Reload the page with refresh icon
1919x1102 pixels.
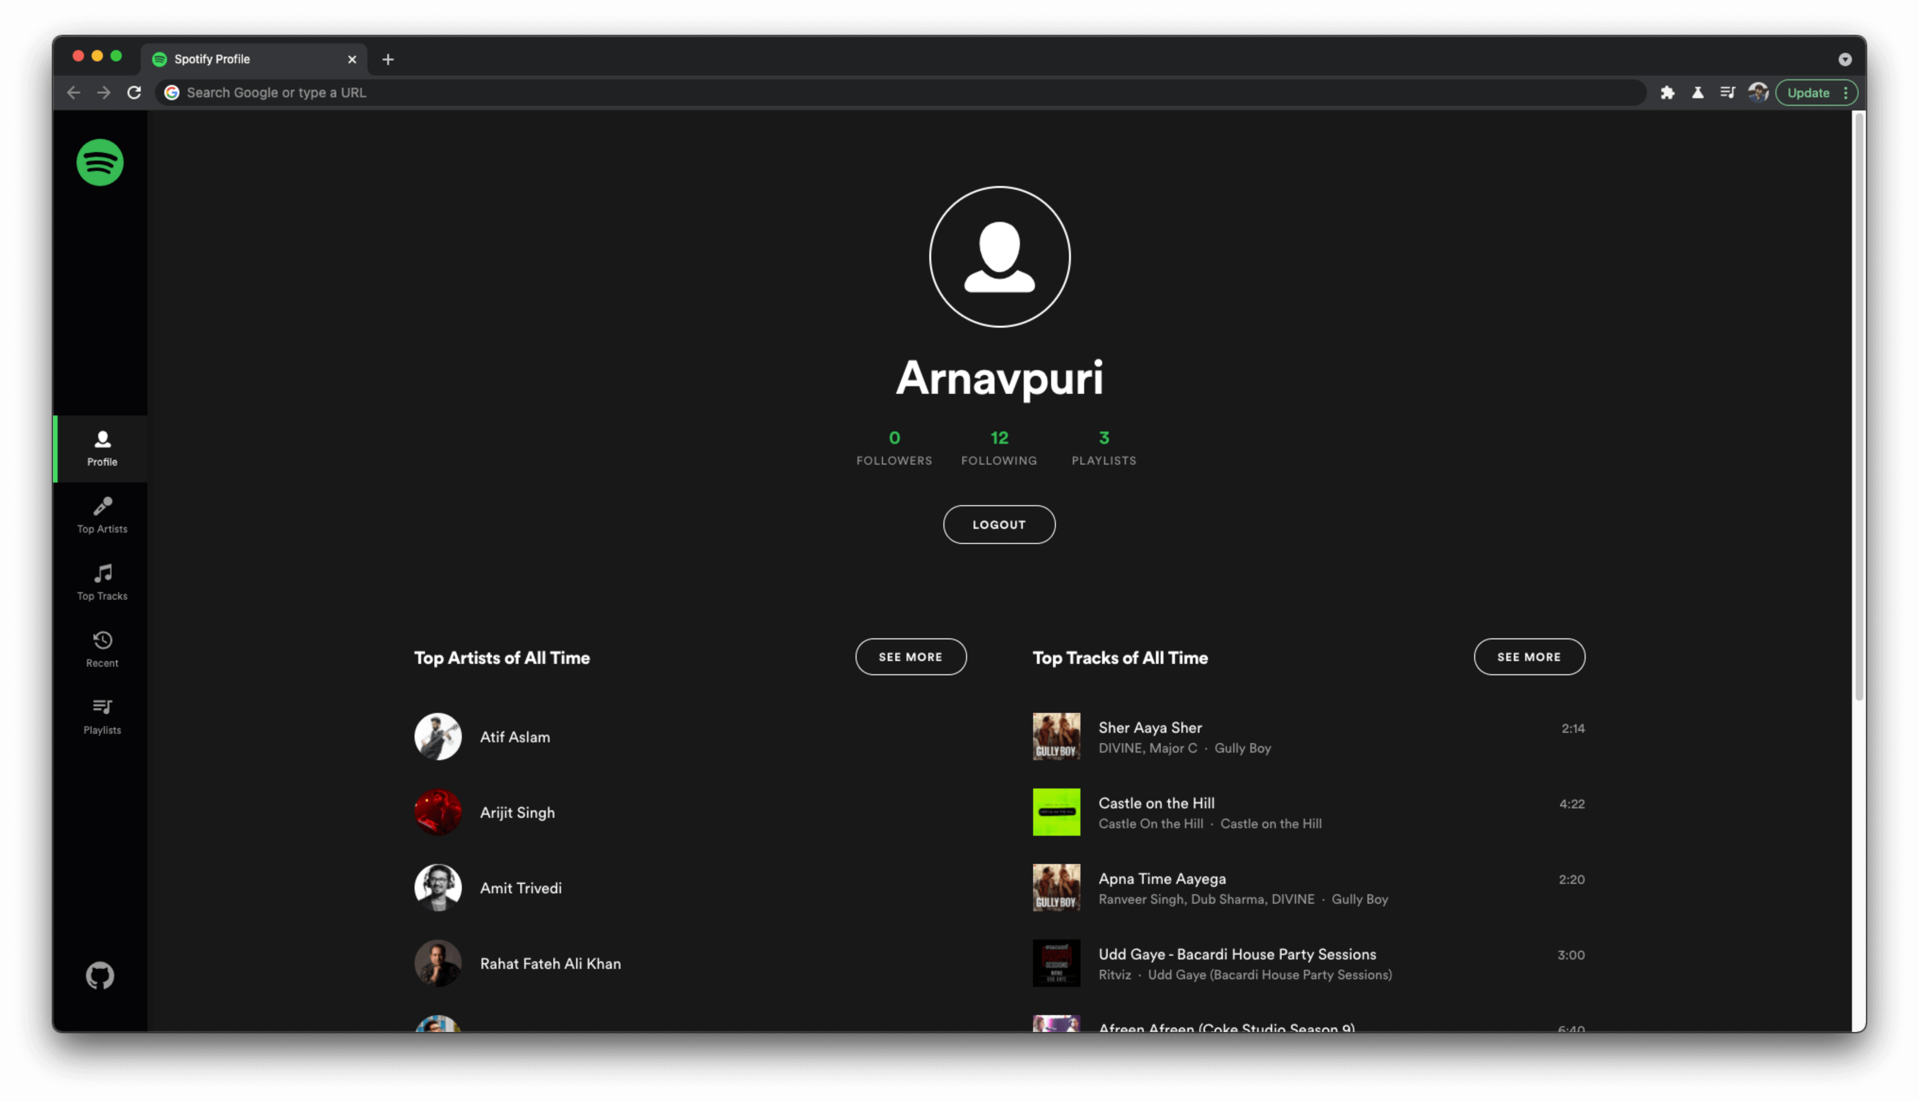coord(134,93)
